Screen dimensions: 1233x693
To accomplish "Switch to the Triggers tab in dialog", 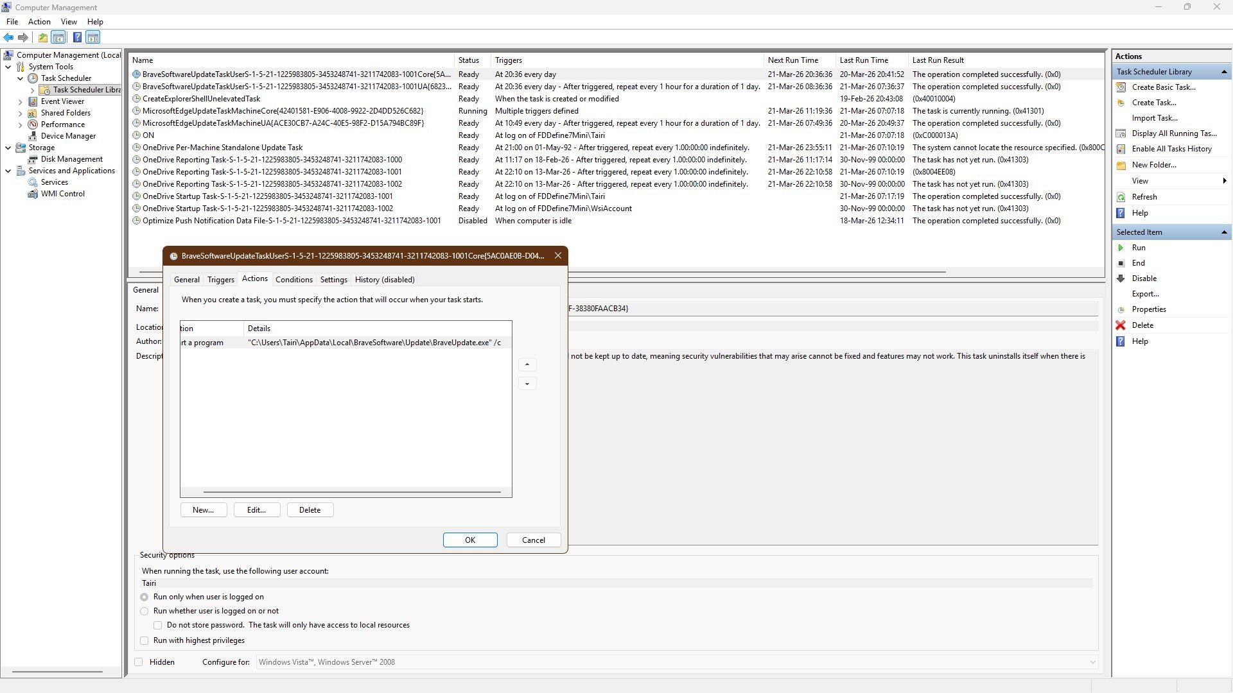I will pos(221,280).
